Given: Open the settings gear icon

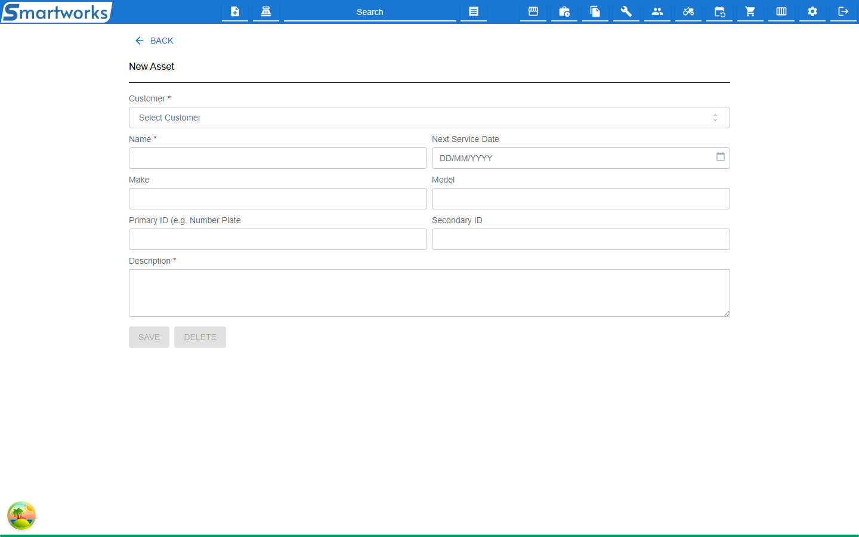Looking at the screenshot, I should (x=812, y=11).
